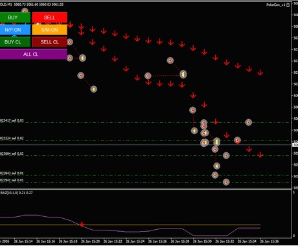Click the trade marker on the 022843 order line
Image resolution: width=298 pixels, height=246 pixels.
(215, 175)
